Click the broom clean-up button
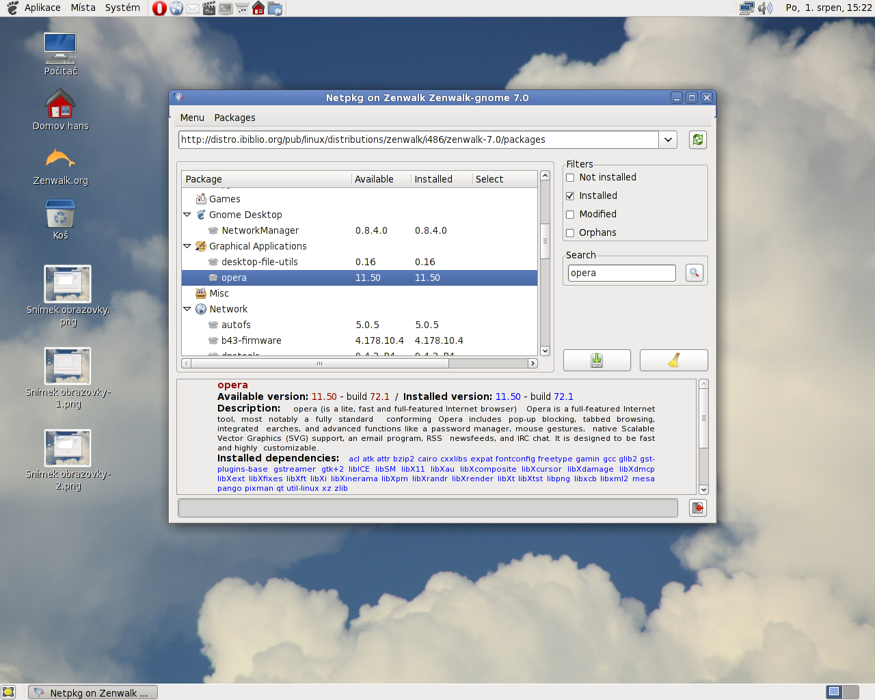This screenshot has height=700, width=875. tap(674, 360)
